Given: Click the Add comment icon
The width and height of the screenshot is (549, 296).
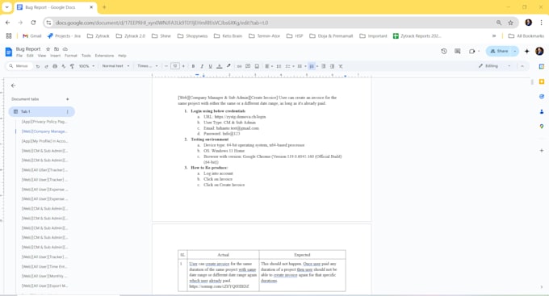Looking at the screenshot, I should [248, 66].
